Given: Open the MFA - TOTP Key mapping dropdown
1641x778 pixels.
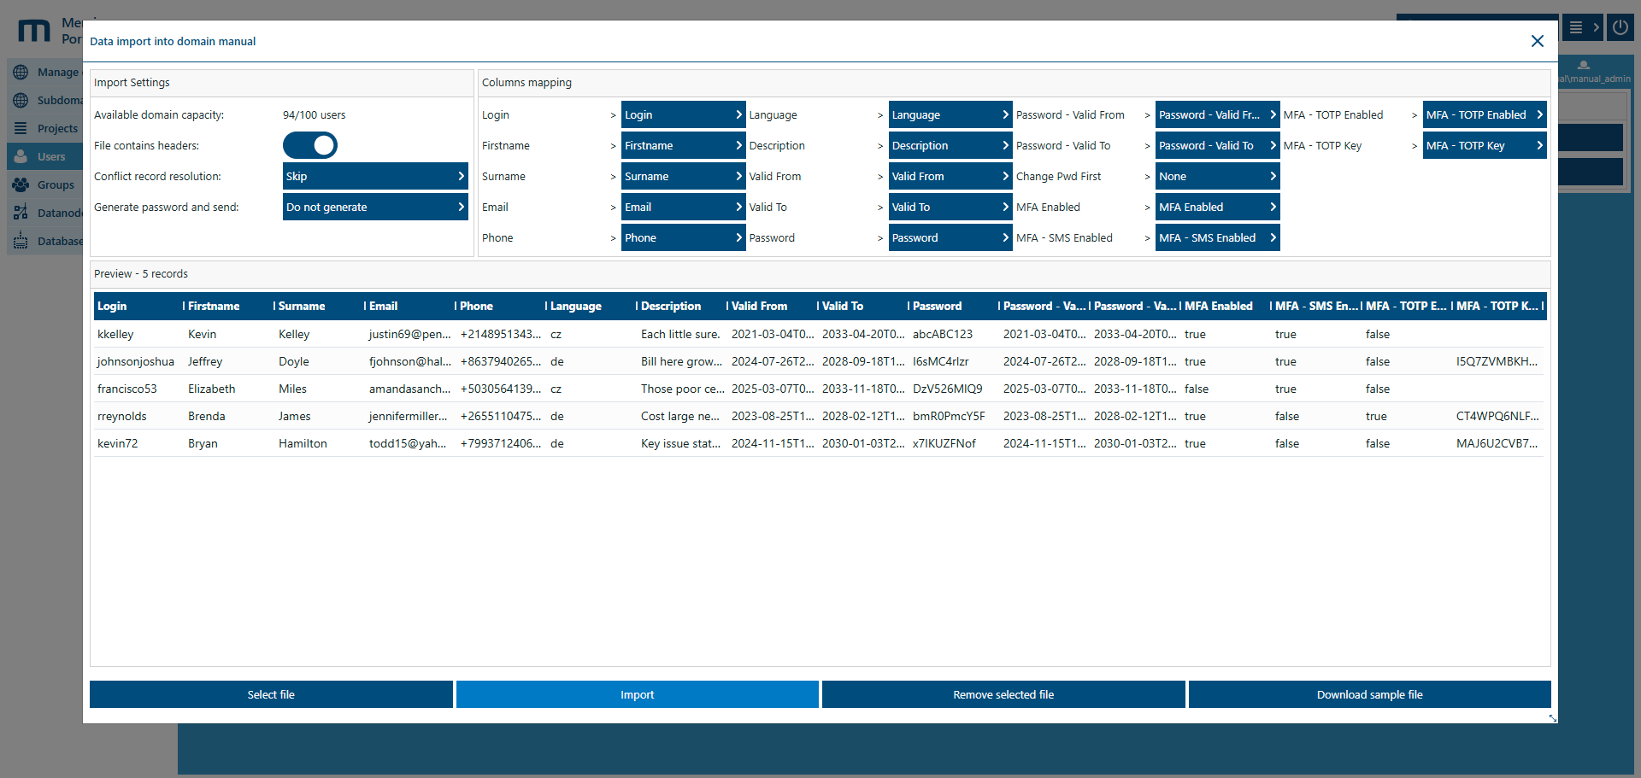Looking at the screenshot, I should pos(1484,145).
